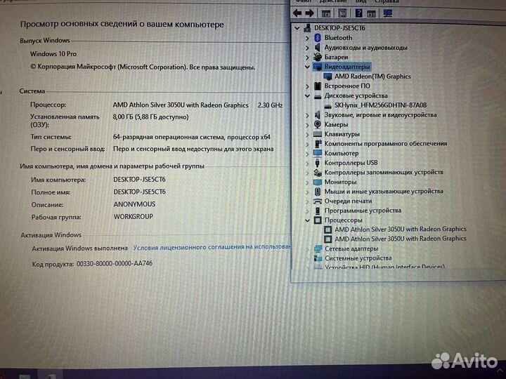Expand the Клавиатуры category chevron
Image resolution: width=506 pixels, height=379 pixels.
coord(307,134)
